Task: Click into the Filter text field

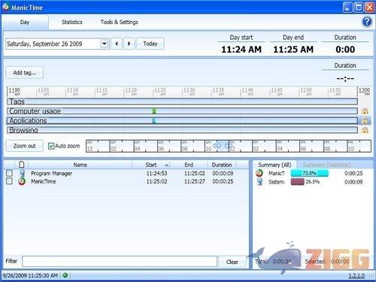Action: [120, 262]
